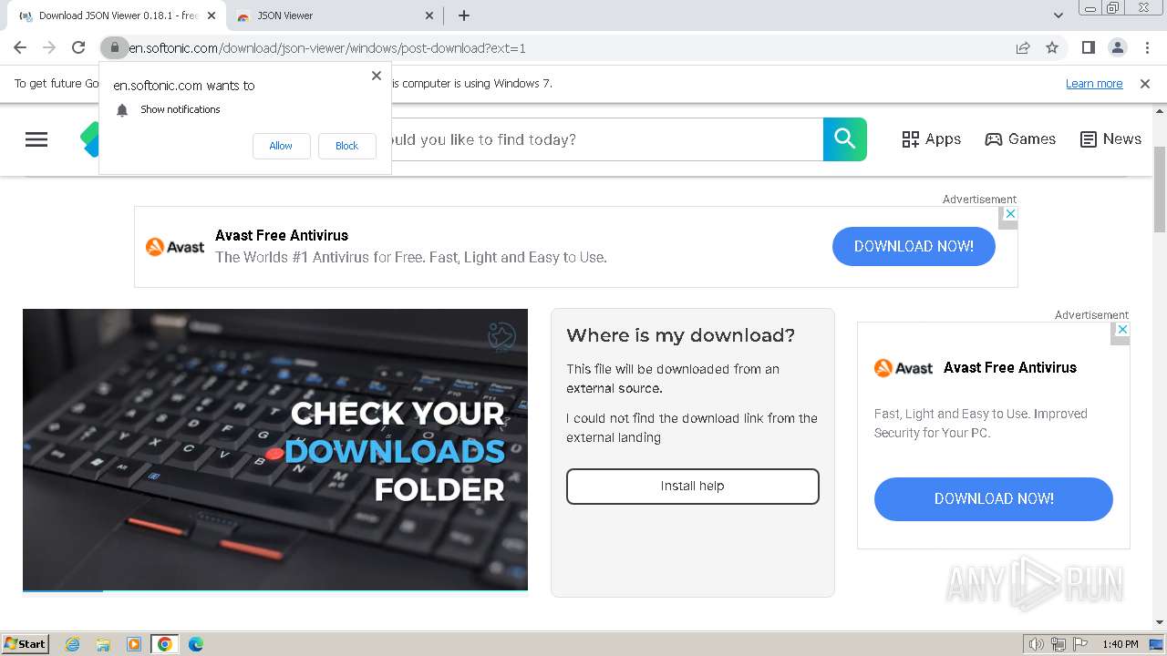Image resolution: width=1167 pixels, height=656 pixels.
Task: Click the 1:40 PM system clock
Action: (1121, 644)
